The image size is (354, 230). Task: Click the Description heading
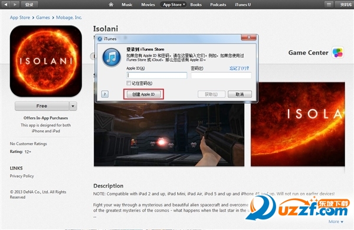click(109, 186)
